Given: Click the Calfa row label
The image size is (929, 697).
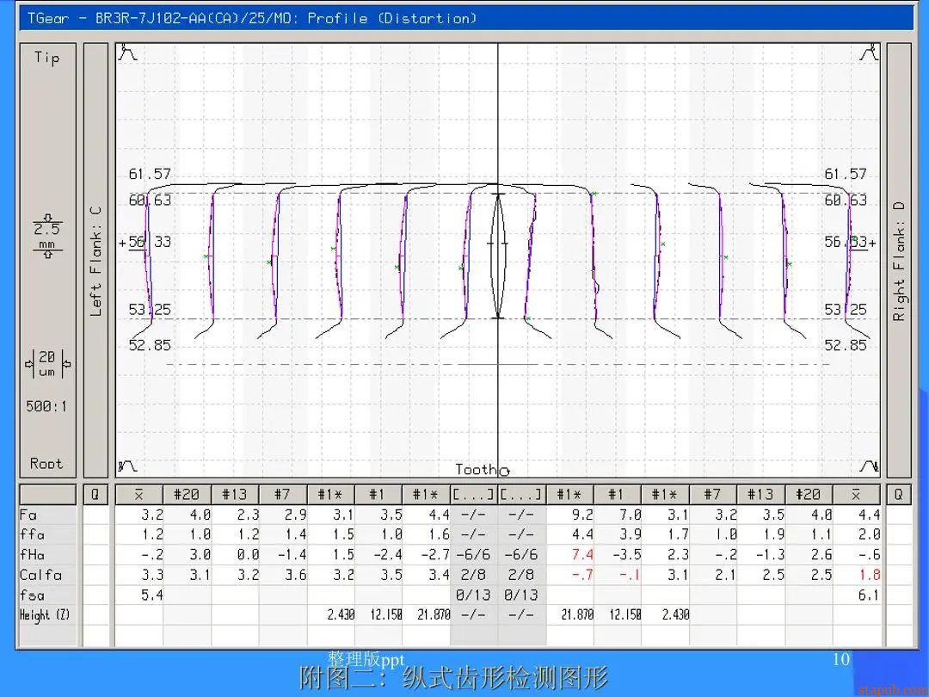Looking at the screenshot, I should click(40, 575).
